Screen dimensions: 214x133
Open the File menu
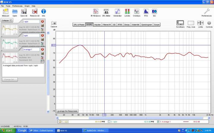point(2,6)
